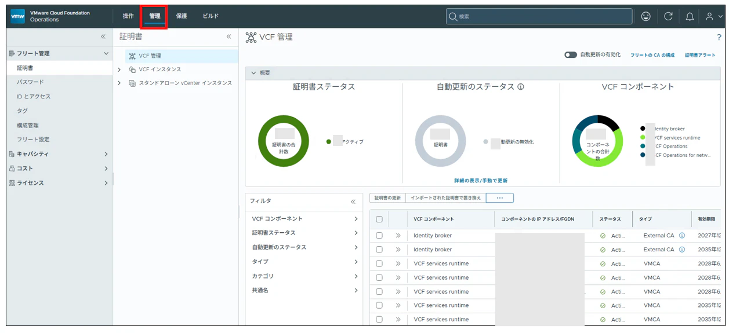Collapse the left navigation sidebar
The width and height of the screenshot is (729, 333).
[x=103, y=36]
